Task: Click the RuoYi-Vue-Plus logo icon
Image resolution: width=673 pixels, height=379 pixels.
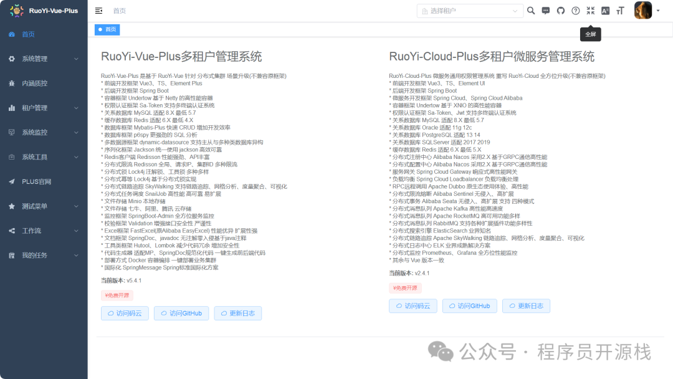Action: pyautogui.click(x=17, y=11)
